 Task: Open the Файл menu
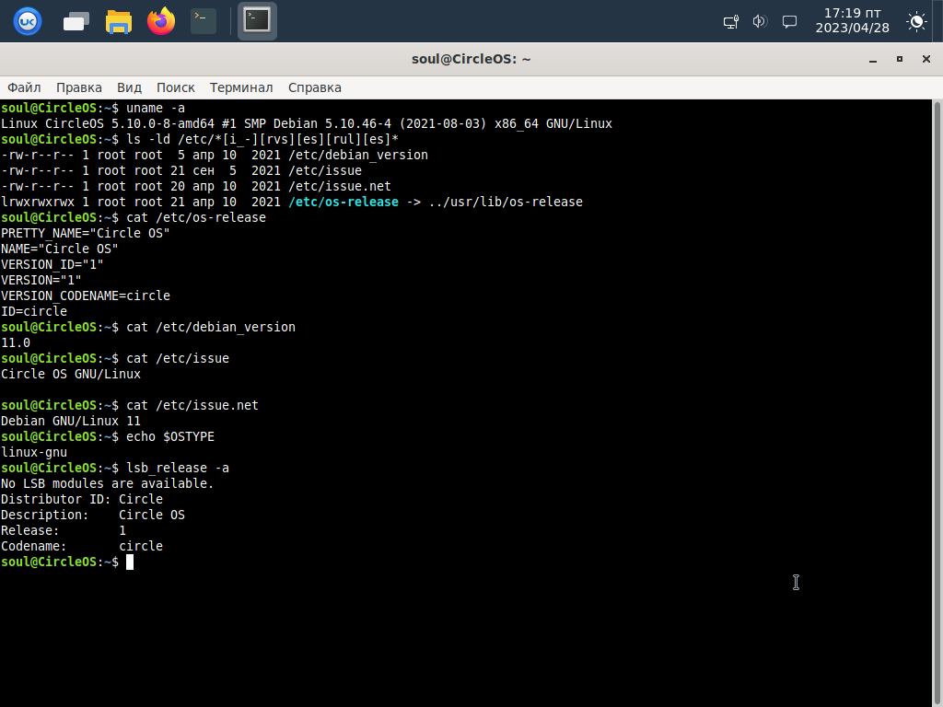24,87
